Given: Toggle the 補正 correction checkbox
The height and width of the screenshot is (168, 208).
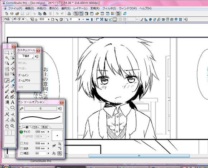Looking at the screenshot, I should (22, 153).
